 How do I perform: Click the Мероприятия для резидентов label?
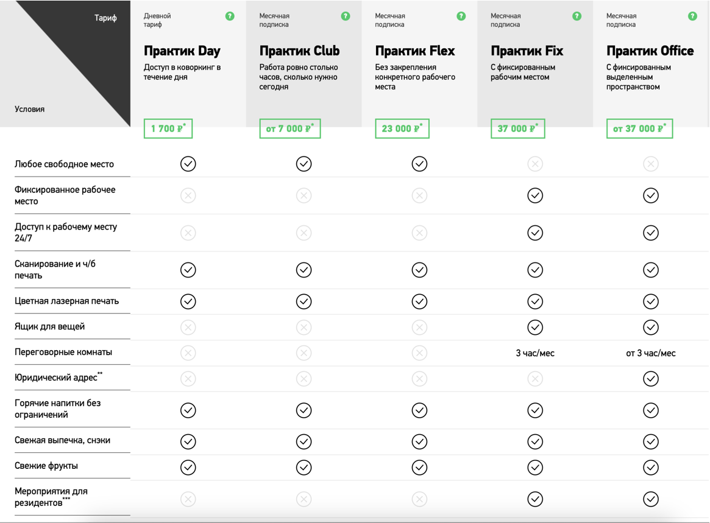51,497
